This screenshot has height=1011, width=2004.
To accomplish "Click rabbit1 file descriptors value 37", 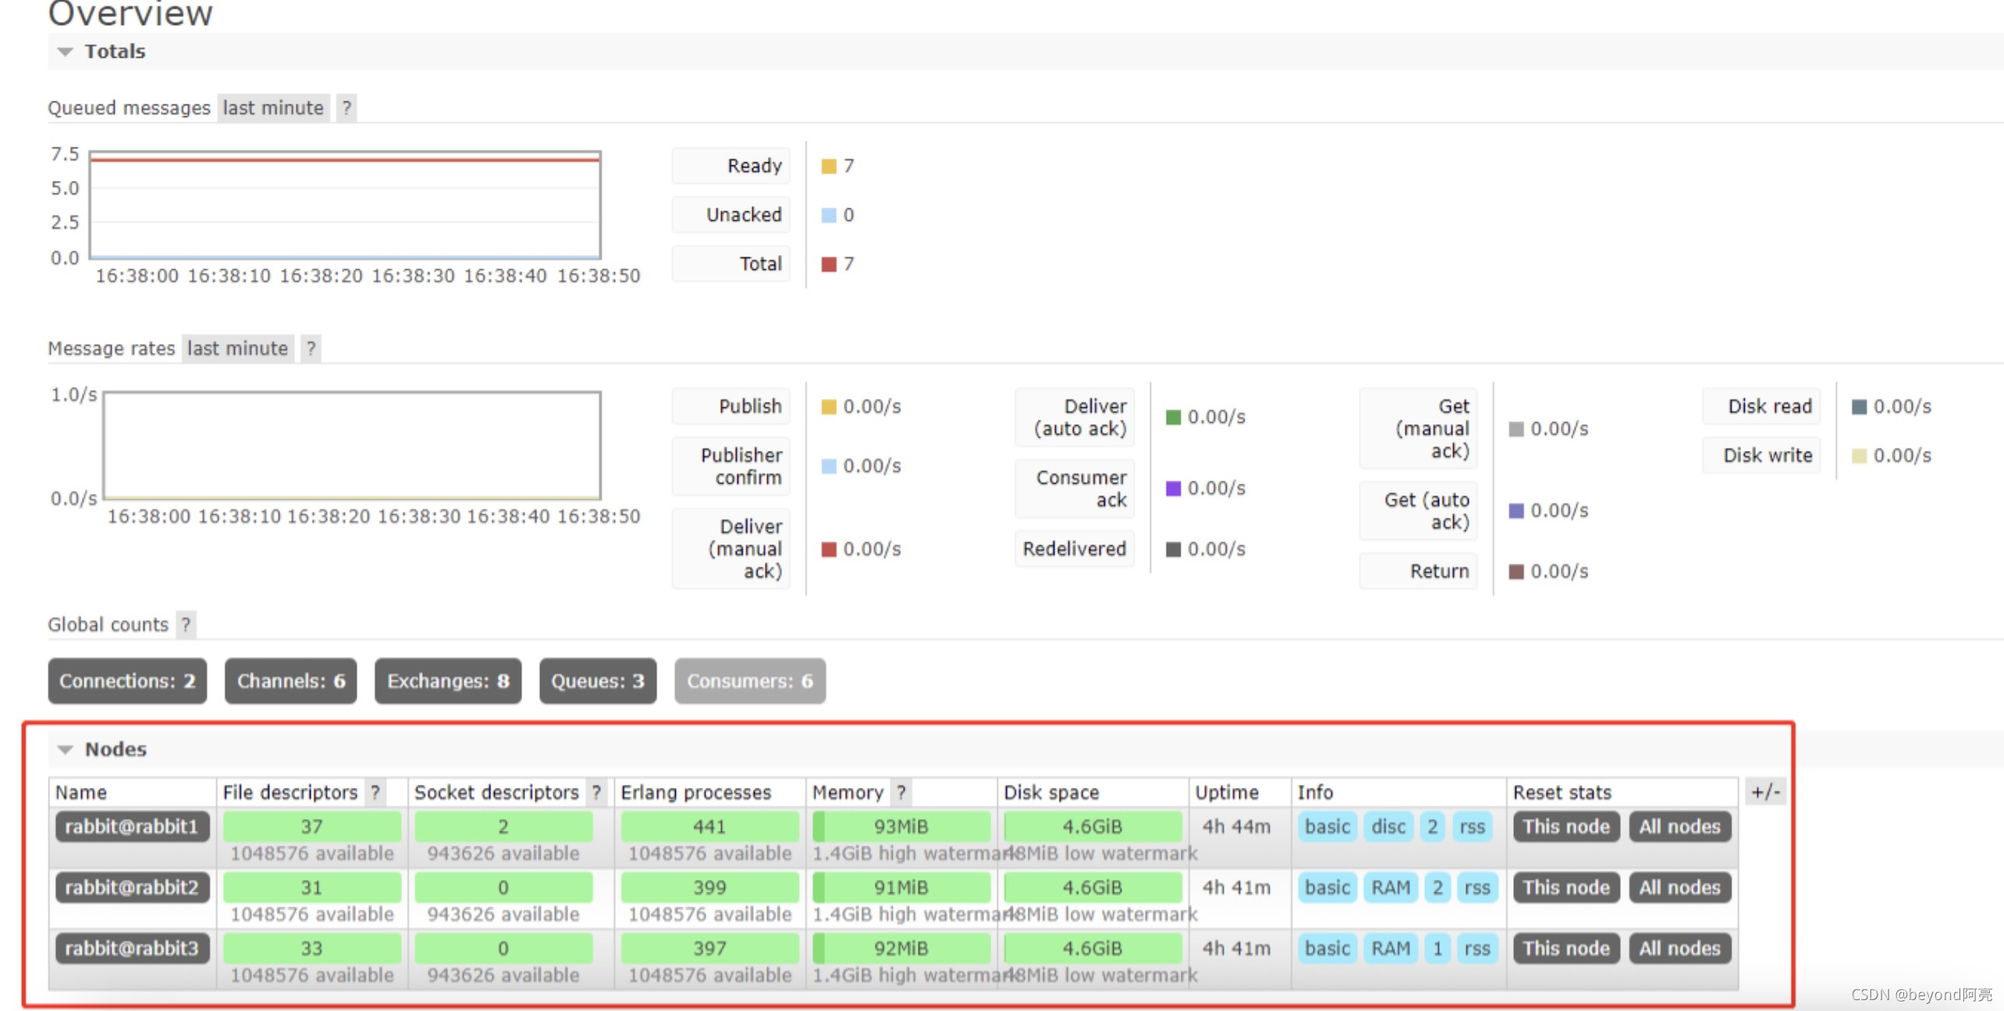I will click(x=311, y=827).
